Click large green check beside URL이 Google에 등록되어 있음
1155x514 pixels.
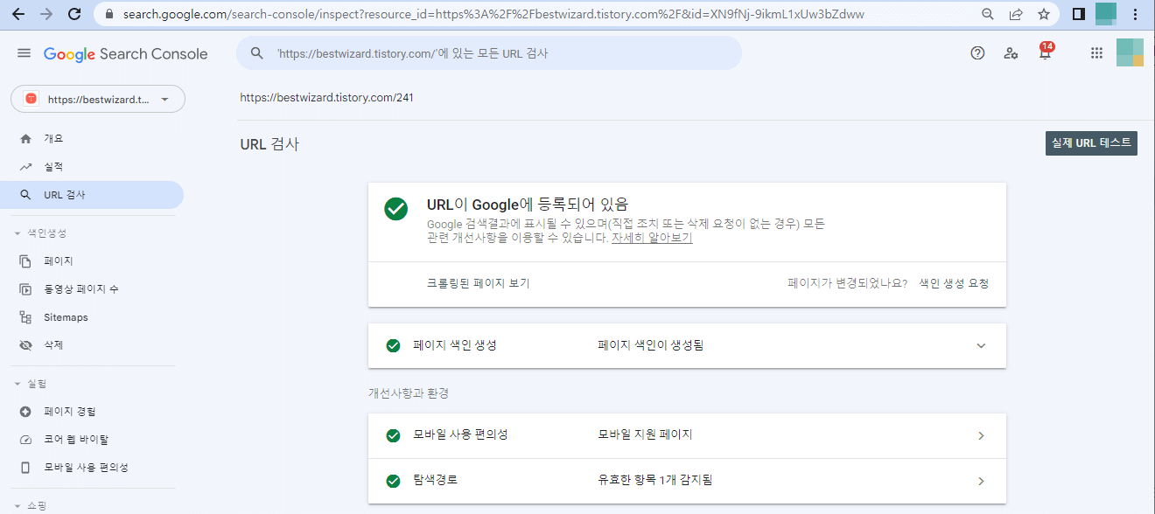click(x=396, y=209)
